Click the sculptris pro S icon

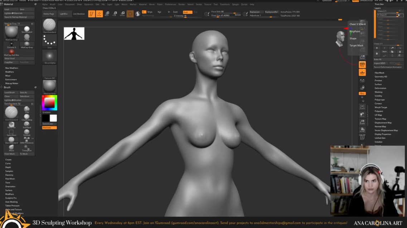[138, 14]
